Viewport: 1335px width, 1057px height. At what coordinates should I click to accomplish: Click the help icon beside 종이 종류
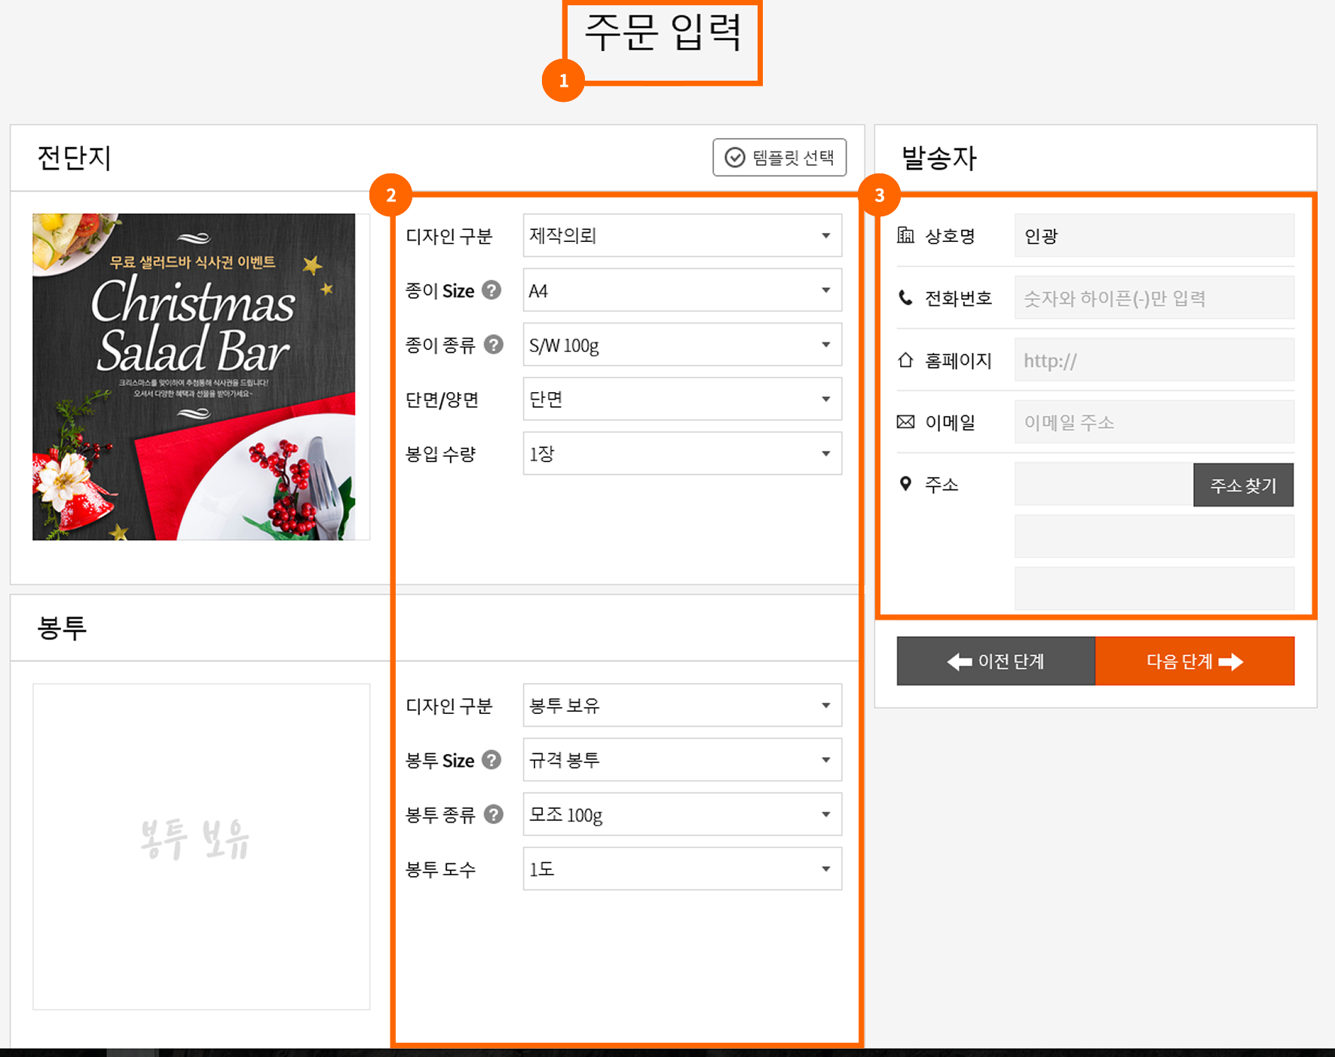494,345
